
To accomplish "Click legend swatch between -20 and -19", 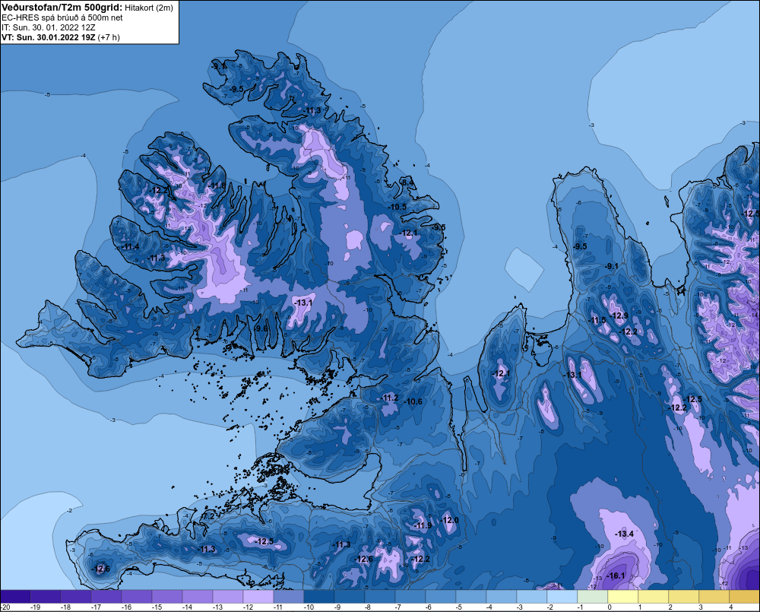I will pos(15,597).
